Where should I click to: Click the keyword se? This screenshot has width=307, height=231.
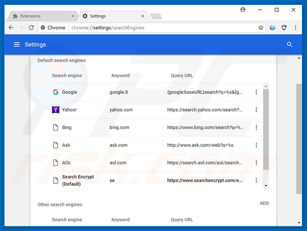click(112, 181)
